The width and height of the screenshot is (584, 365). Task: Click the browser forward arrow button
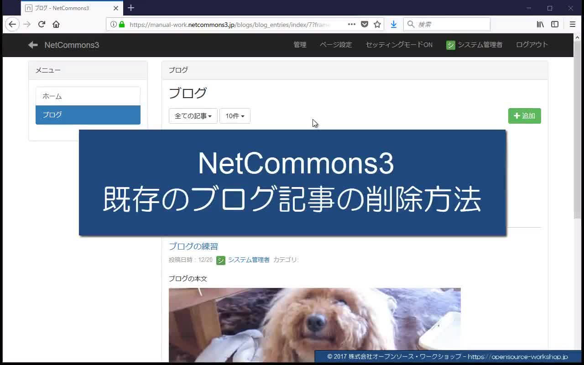pos(27,24)
